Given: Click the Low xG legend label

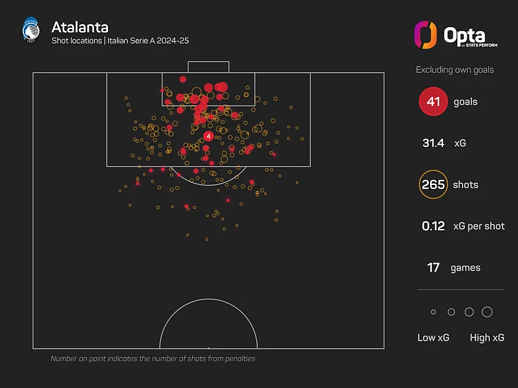Looking at the screenshot, I should pyautogui.click(x=433, y=338).
